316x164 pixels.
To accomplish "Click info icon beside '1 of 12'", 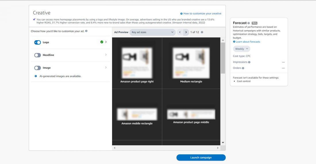I will click(x=202, y=32).
